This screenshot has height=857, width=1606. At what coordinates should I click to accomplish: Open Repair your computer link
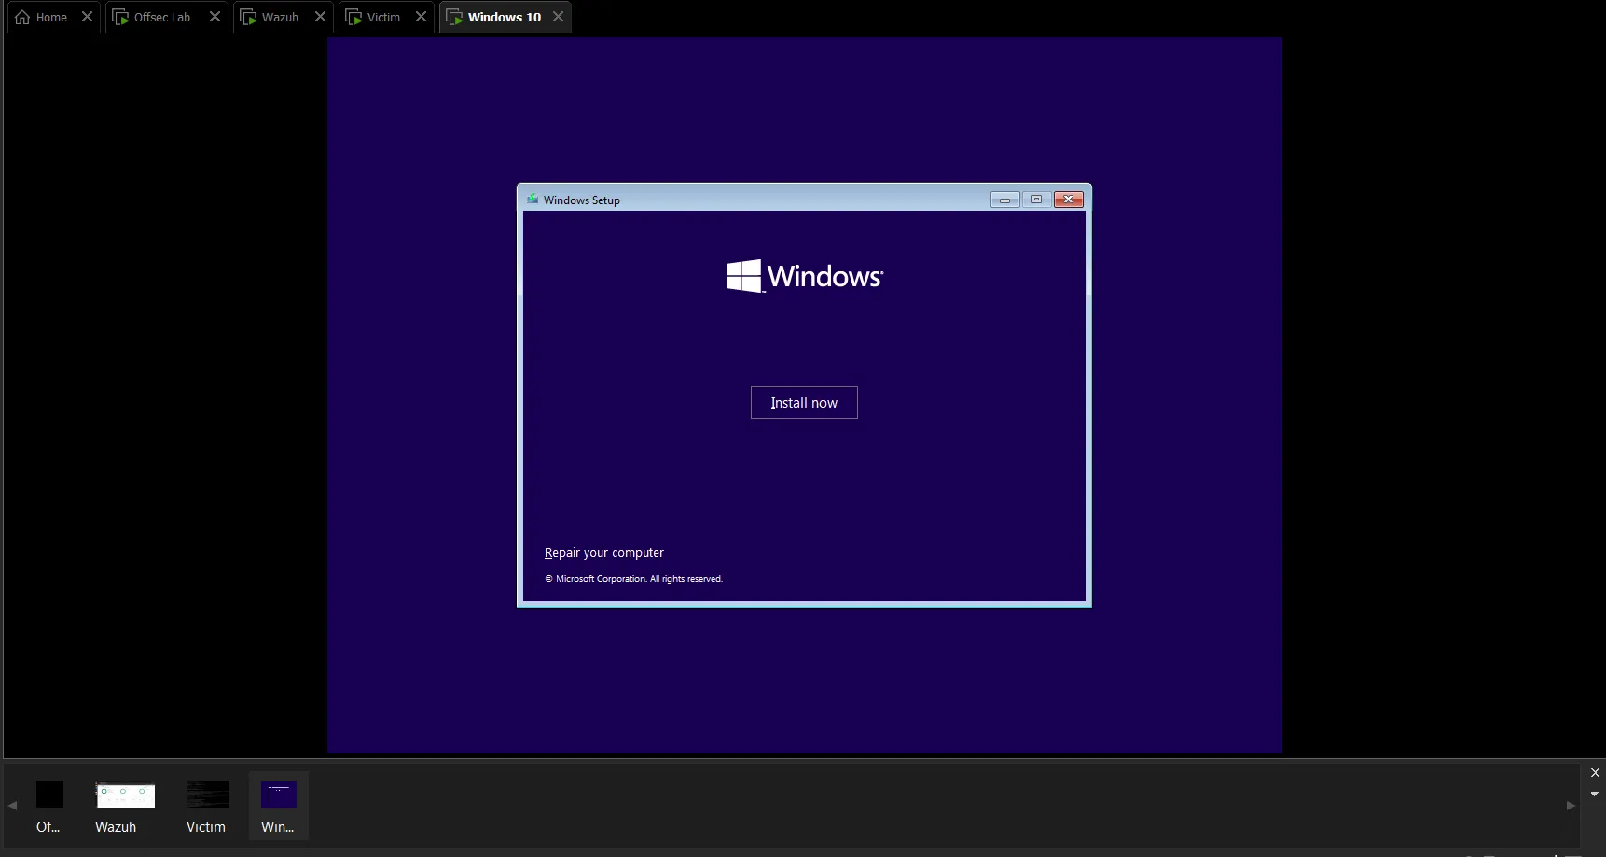[604, 553]
